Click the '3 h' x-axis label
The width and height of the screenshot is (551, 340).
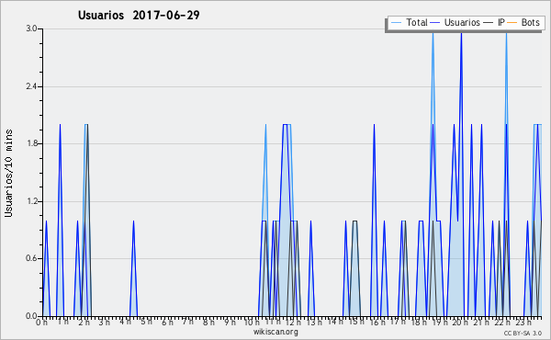tap(105, 322)
